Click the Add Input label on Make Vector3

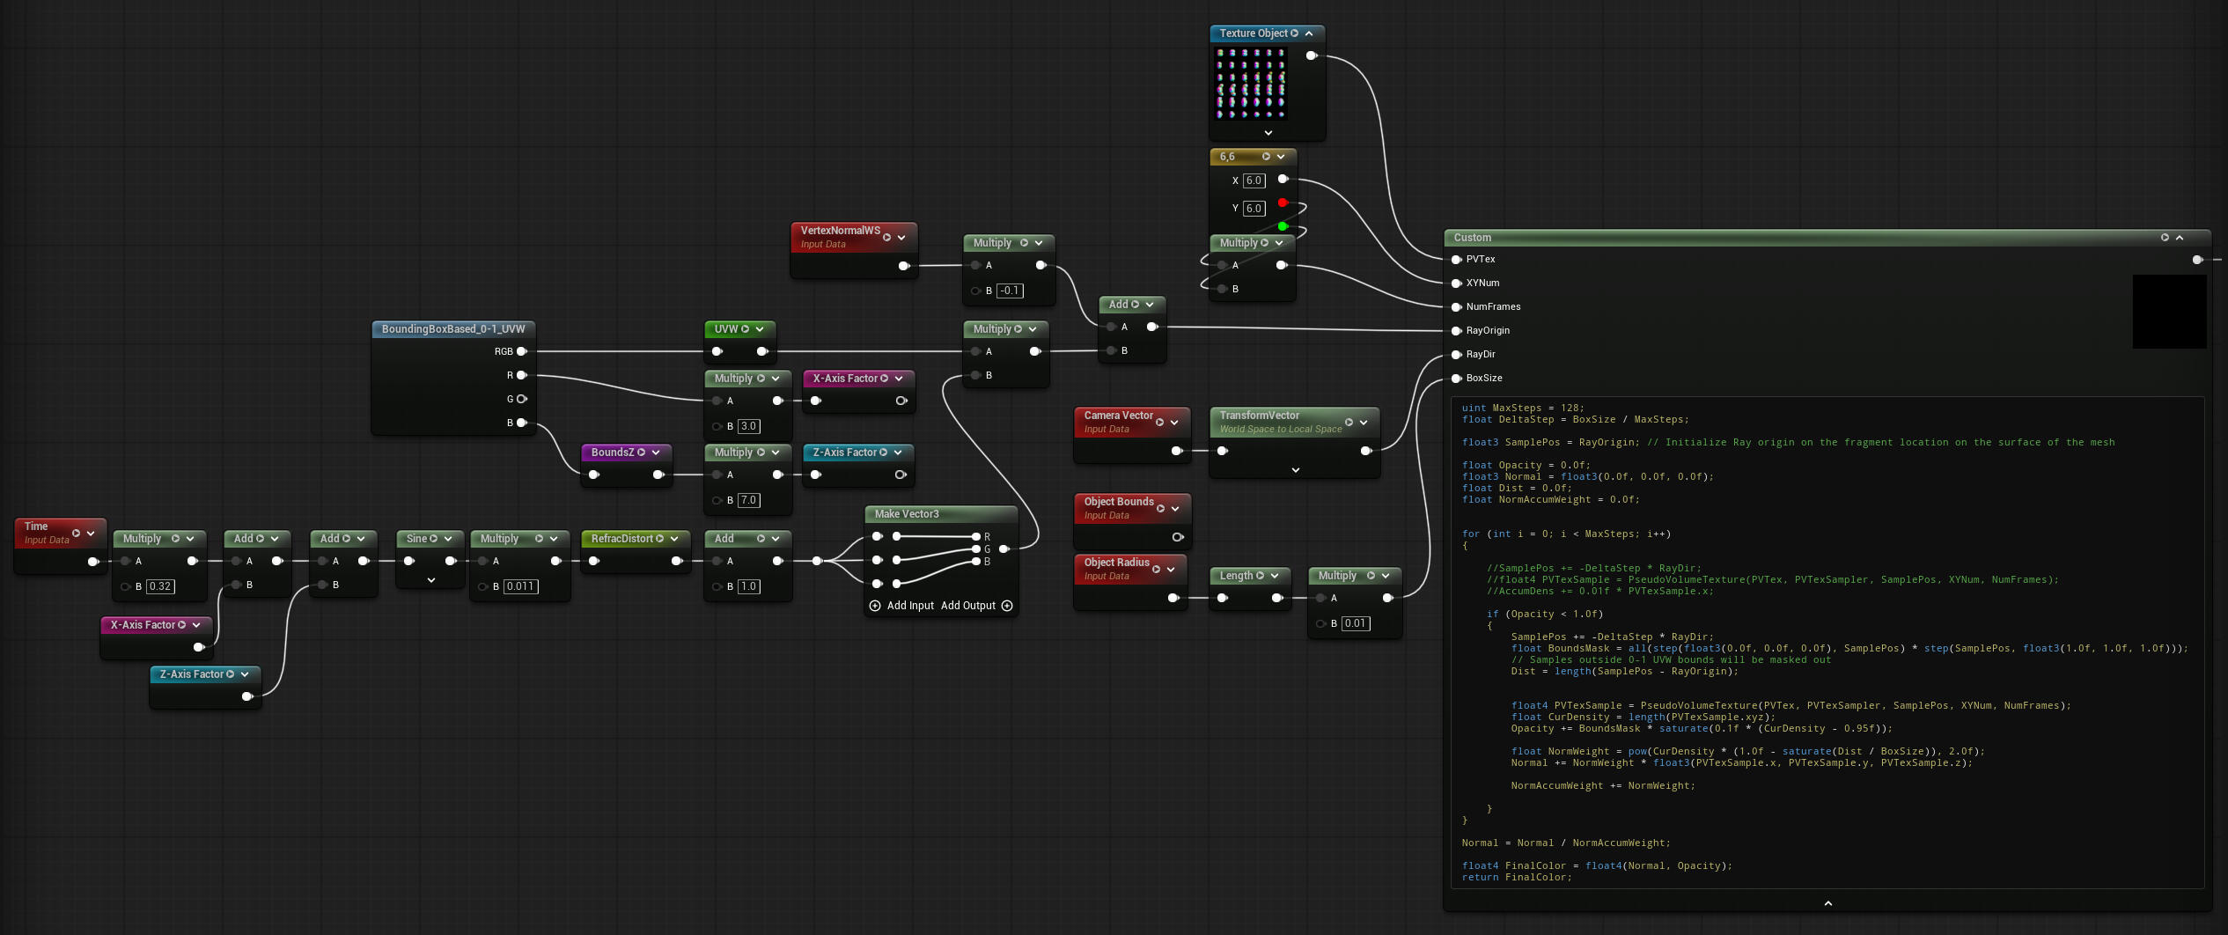click(910, 606)
